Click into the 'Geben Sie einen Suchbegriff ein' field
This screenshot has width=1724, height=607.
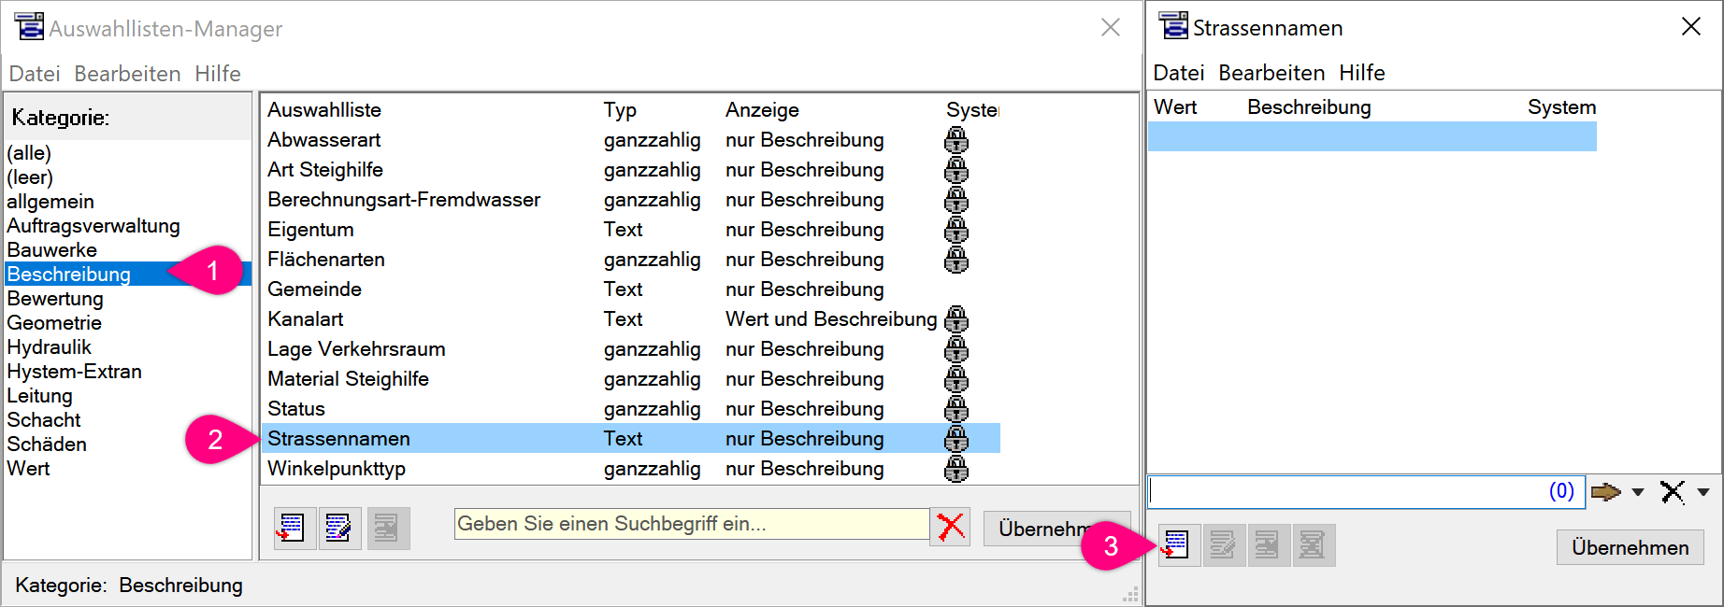(x=690, y=524)
